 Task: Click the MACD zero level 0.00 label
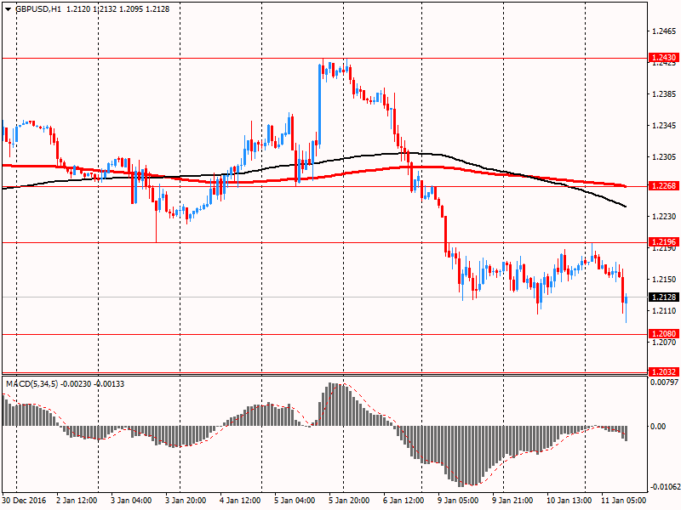(658, 426)
